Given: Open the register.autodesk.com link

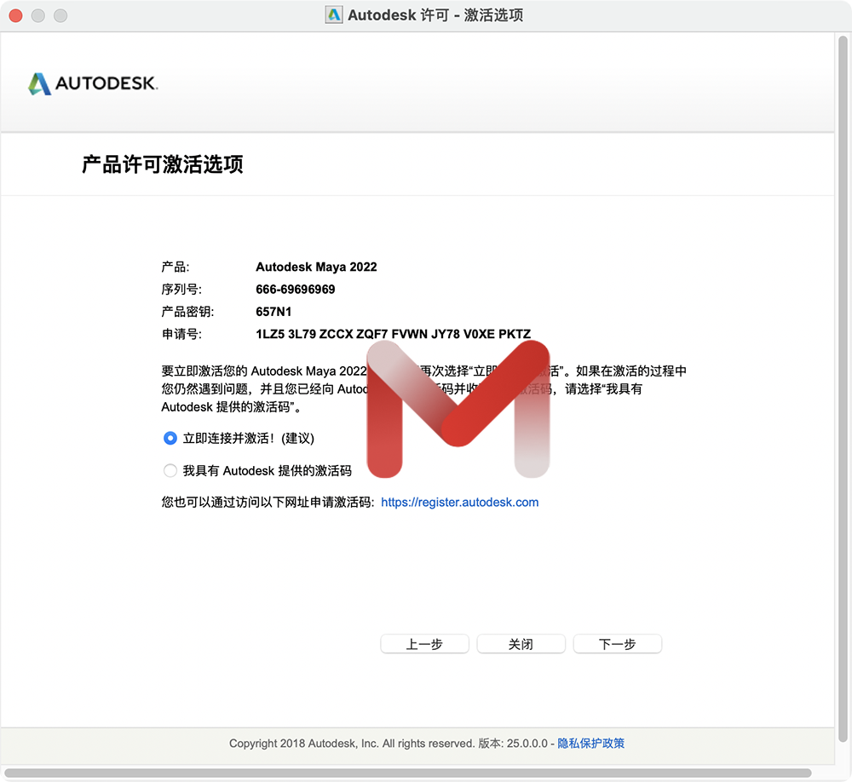Looking at the screenshot, I should pyautogui.click(x=460, y=502).
